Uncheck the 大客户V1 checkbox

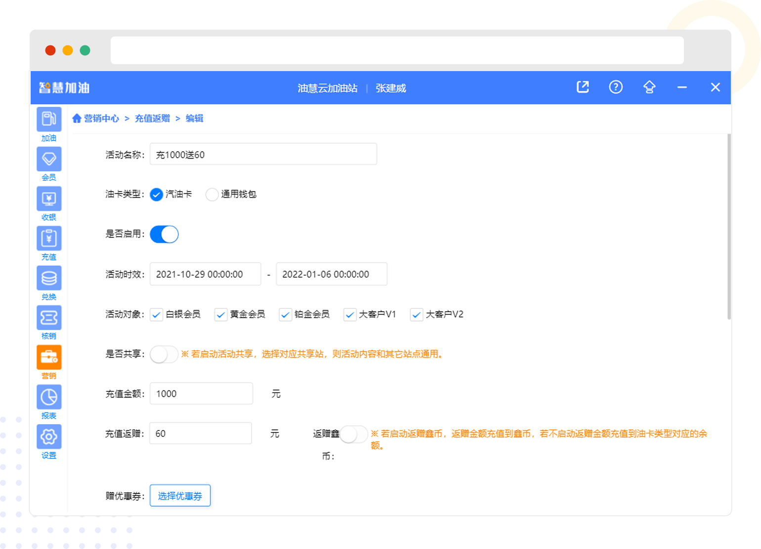click(350, 314)
